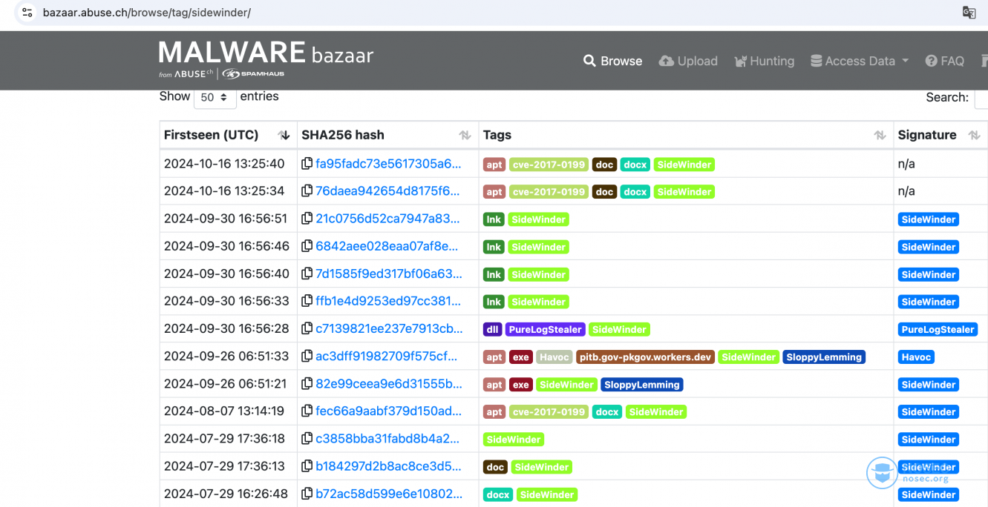The height and width of the screenshot is (507, 988).
Task: Copy hash 7d1585f9ed317bf06a63 via clipboard icon
Action: coord(307,274)
